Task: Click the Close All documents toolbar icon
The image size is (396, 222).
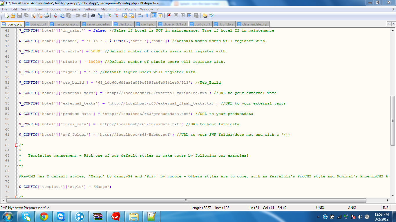Action: coord(40,15)
